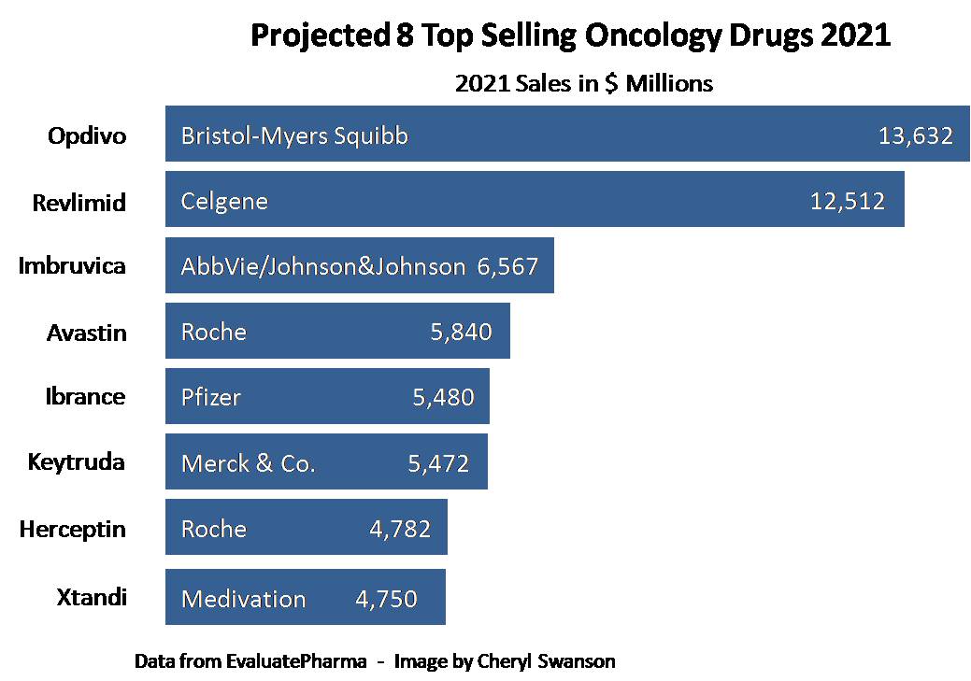Image resolution: width=971 pixels, height=681 pixels.
Task: Click the Opdivo drug label
Action: coord(87,136)
